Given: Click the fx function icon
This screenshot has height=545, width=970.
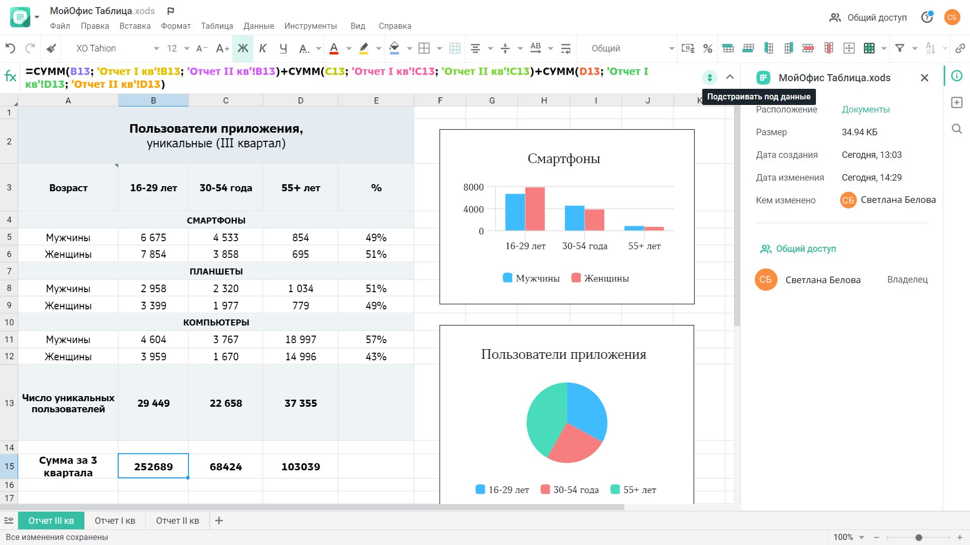Looking at the screenshot, I should click(10, 76).
